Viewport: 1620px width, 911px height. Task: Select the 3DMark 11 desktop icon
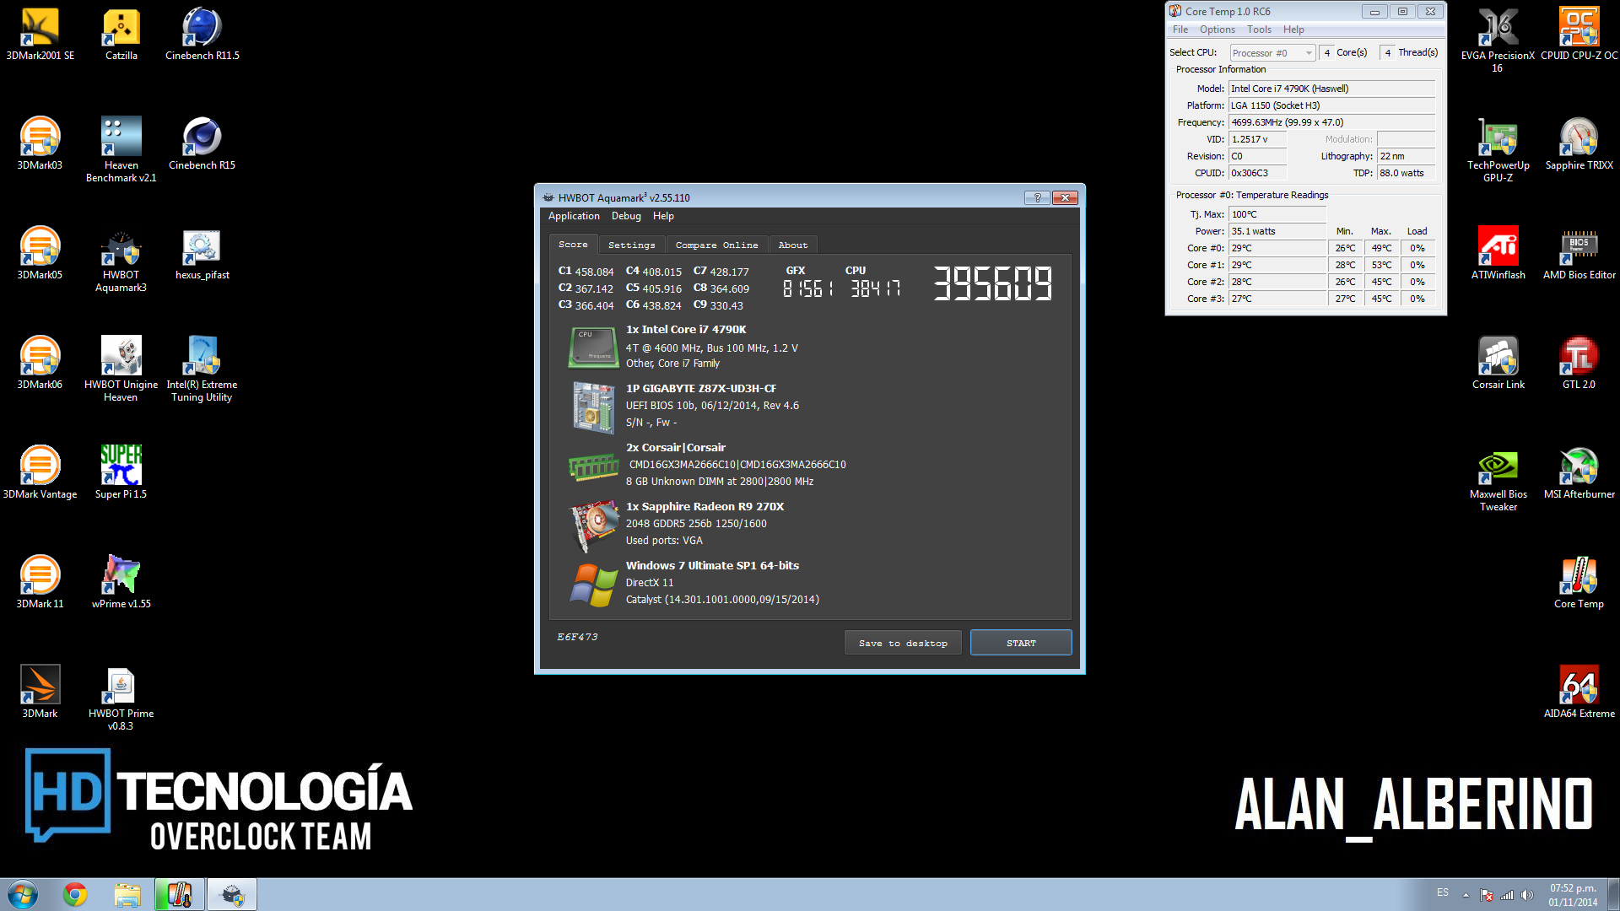(x=40, y=582)
